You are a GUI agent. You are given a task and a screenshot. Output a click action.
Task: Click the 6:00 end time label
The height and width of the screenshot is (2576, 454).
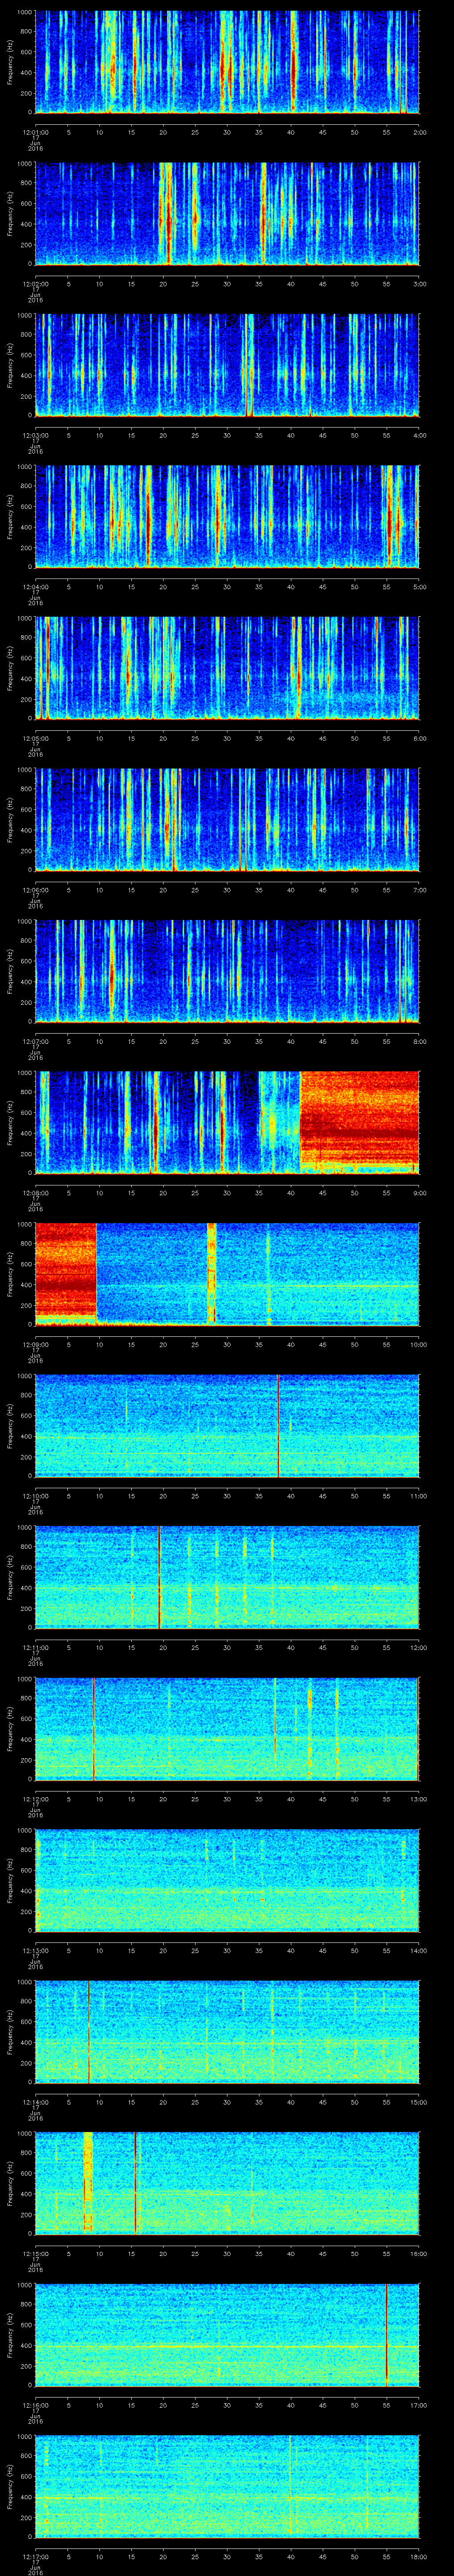coord(419,737)
